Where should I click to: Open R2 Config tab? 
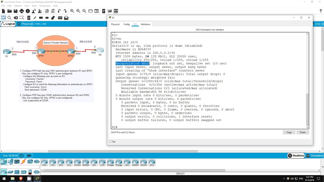(x=127, y=24)
